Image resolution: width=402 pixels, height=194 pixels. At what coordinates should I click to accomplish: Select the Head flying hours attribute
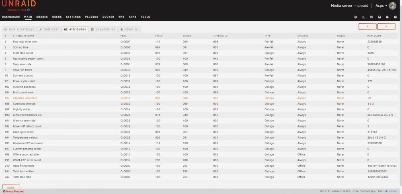point(24,166)
